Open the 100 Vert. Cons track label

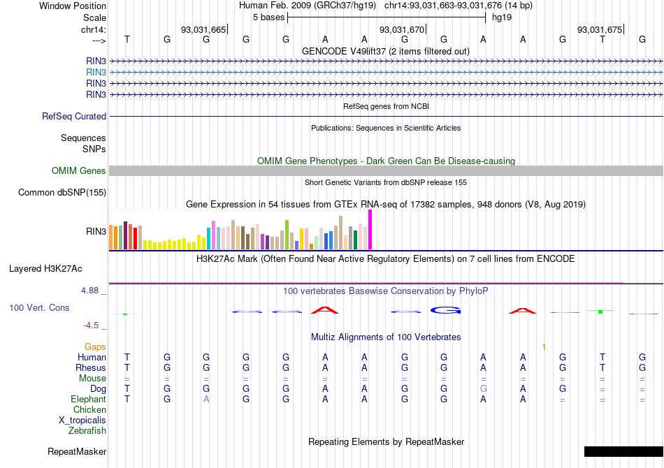coord(39,307)
